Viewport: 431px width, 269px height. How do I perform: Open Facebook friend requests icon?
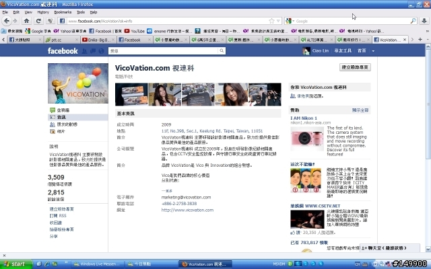pyautogui.click(x=84, y=51)
